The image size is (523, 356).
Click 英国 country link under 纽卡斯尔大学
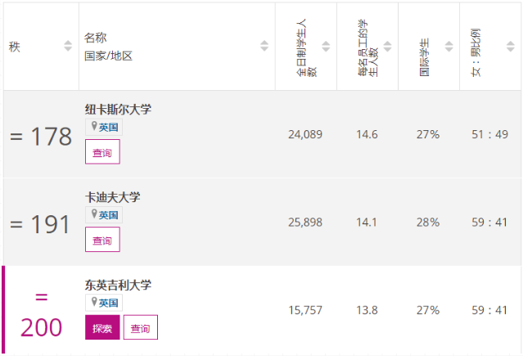point(109,128)
